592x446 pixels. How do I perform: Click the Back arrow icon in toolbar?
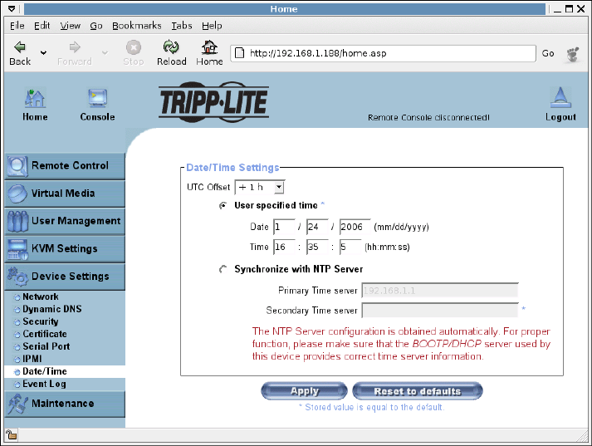click(x=20, y=47)
